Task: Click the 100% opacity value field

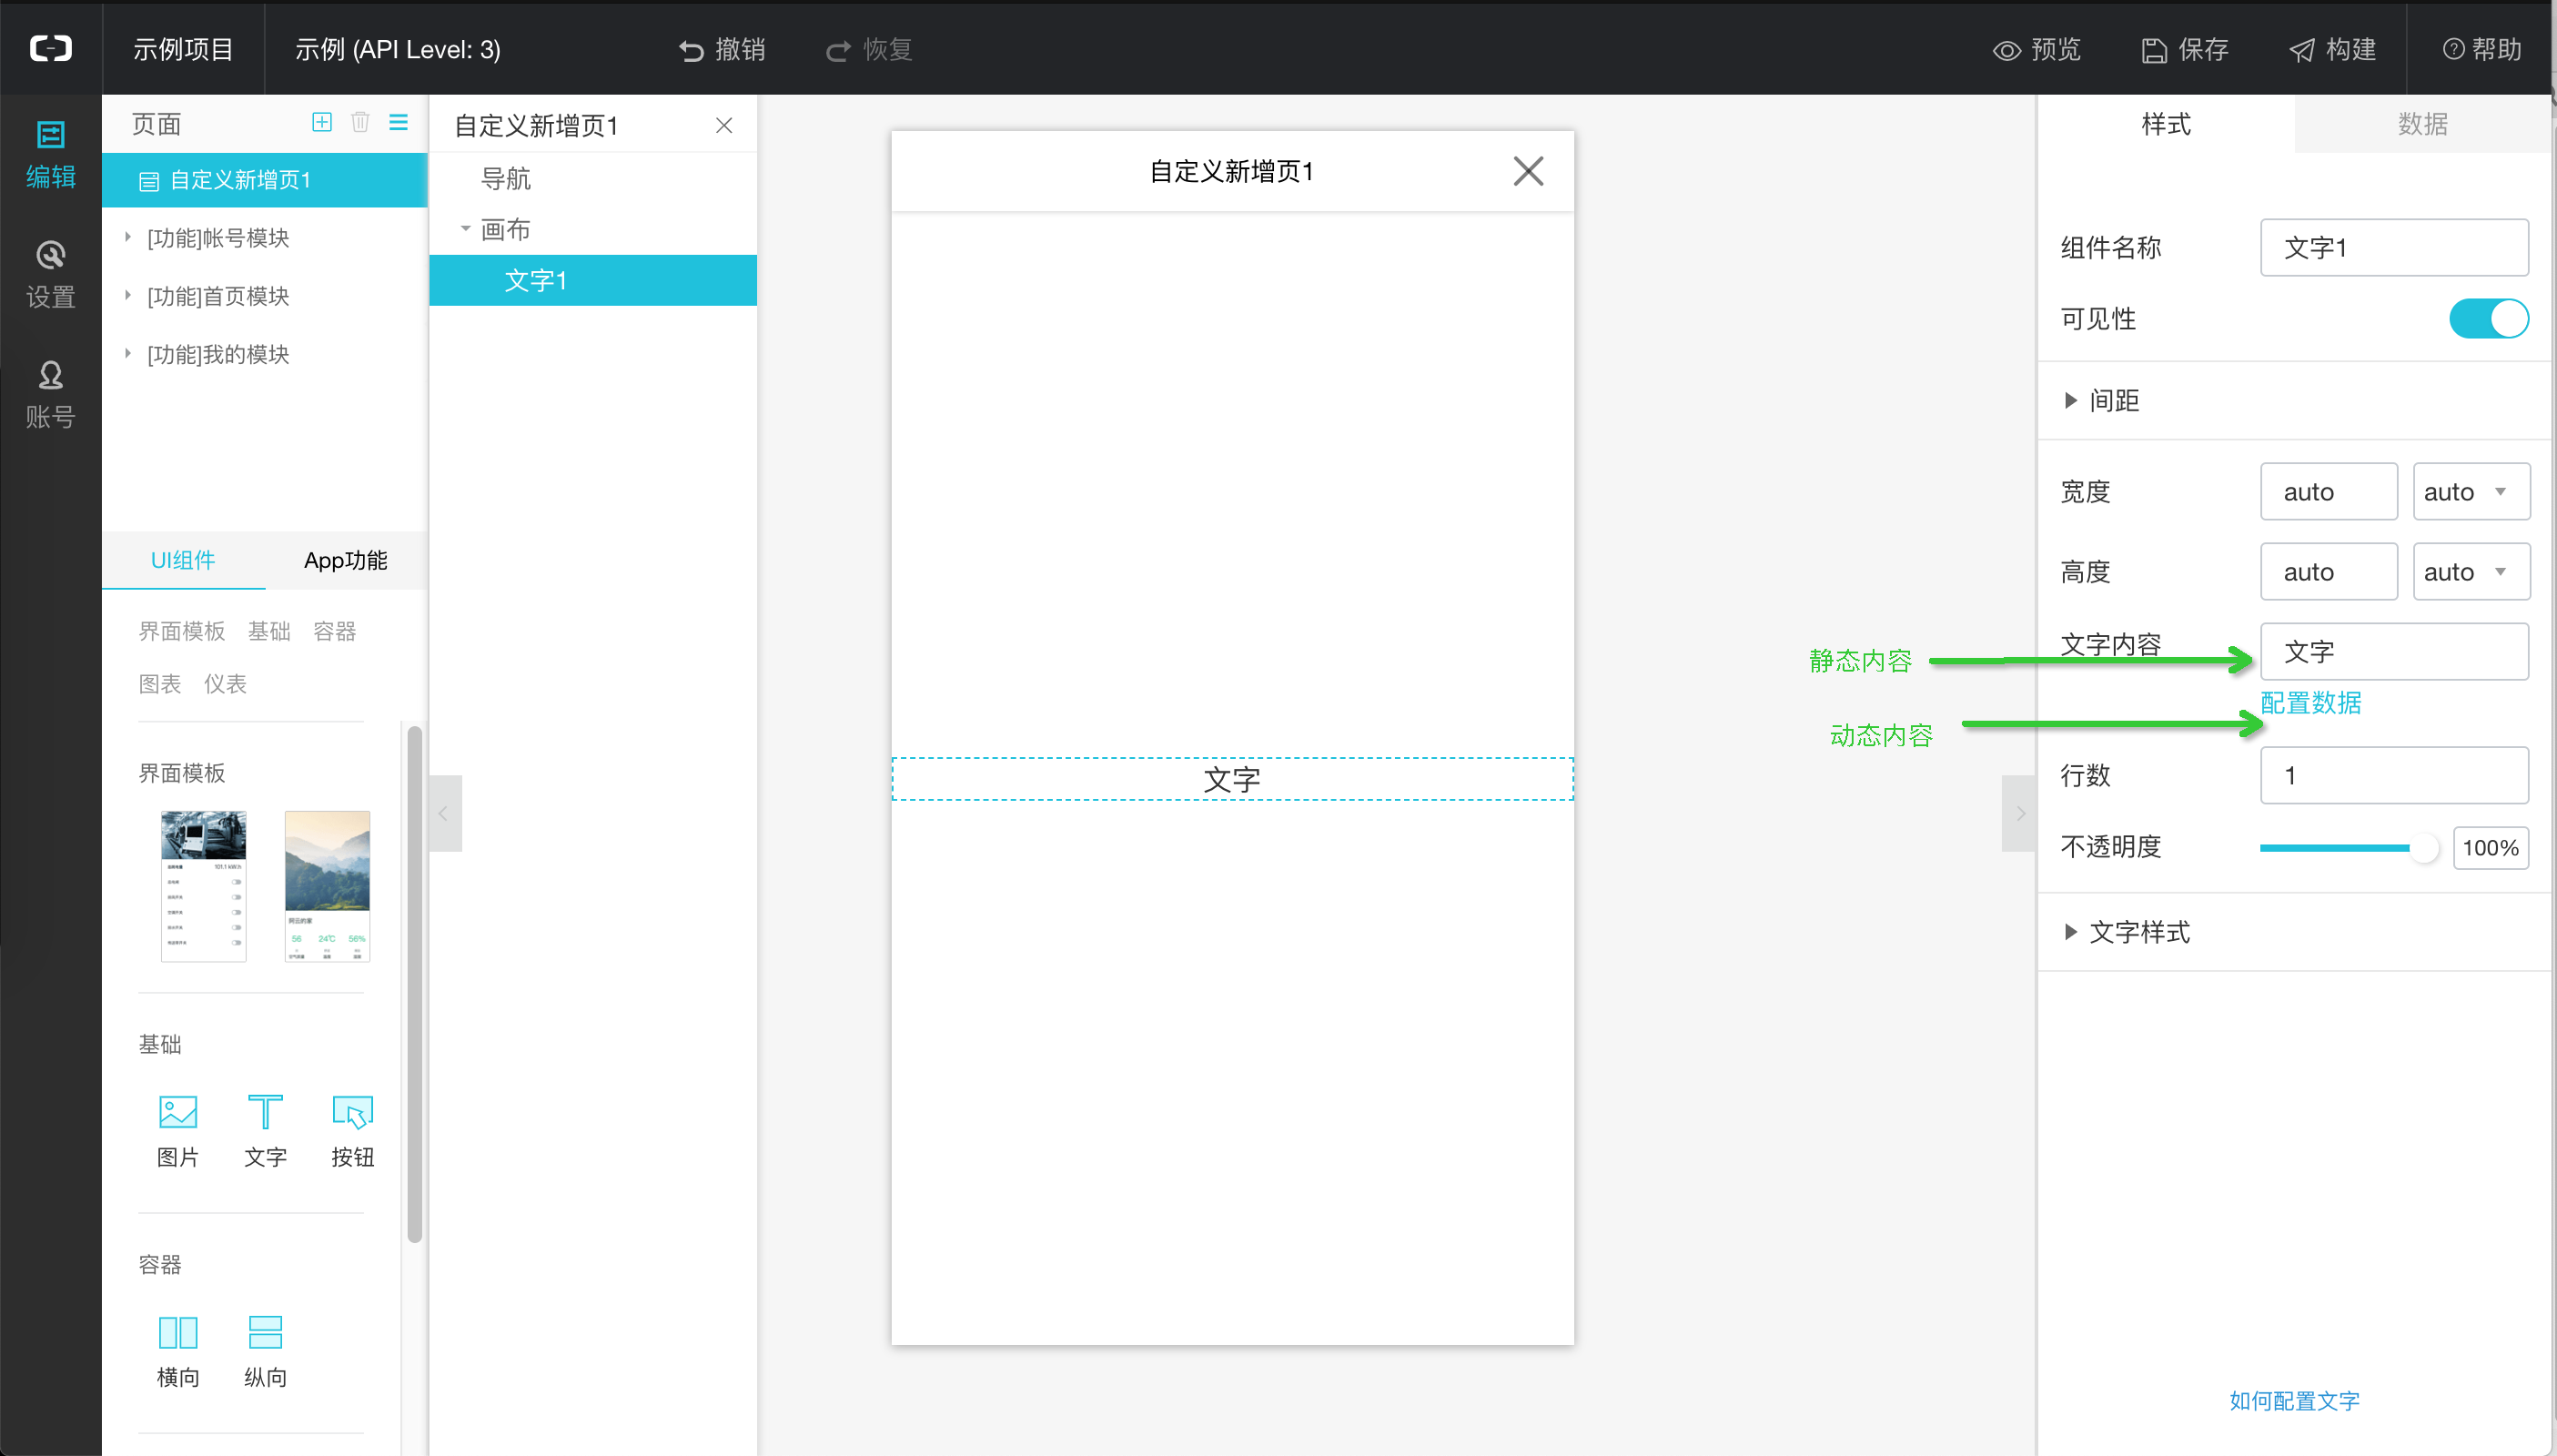Action: pyautogui.click(x=2490, y=848)
